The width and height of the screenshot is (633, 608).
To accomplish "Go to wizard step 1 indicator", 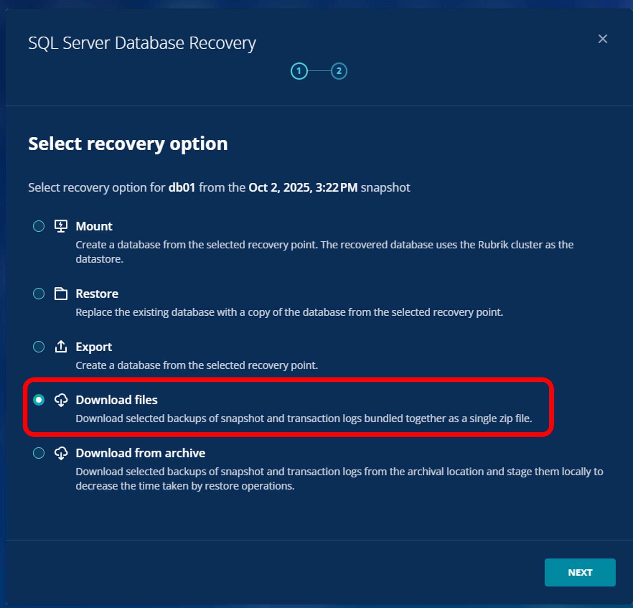I will 299,71.
